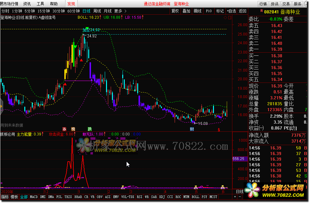Click the 交易 button at top right

pos(286,4)
